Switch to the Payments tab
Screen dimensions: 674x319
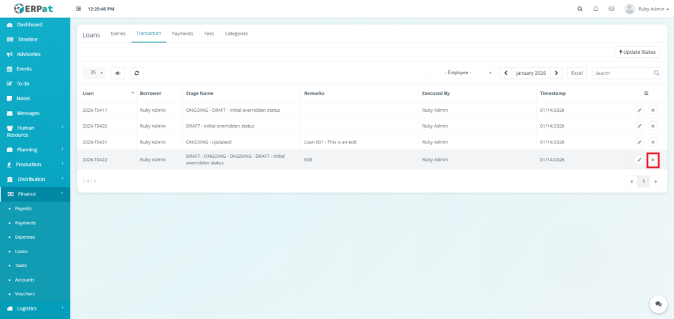click(182, 34)
